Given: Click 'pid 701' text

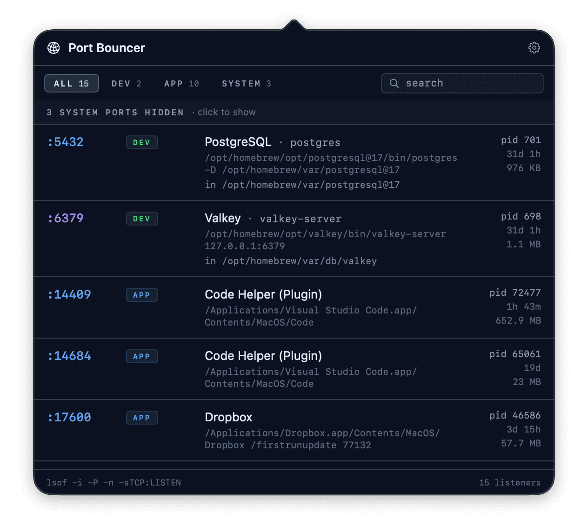Looking at the screenshot, I should [x=521, y=140].
